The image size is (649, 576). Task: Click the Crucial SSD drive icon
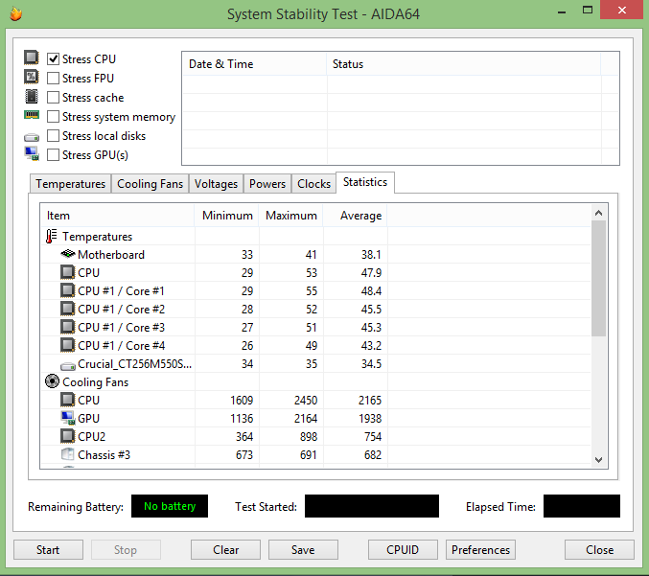pos(68,366)
